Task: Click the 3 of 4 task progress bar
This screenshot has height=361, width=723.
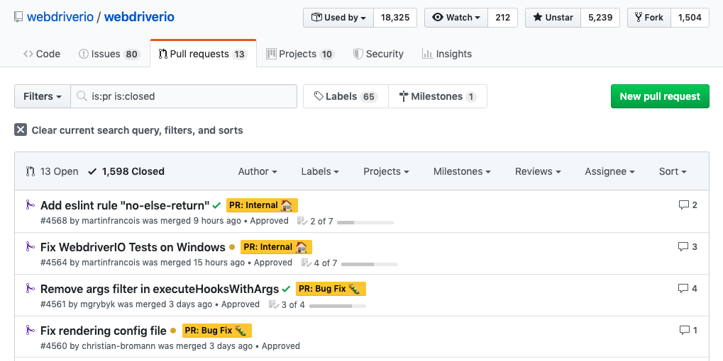Action: click(x=338, y=306)
